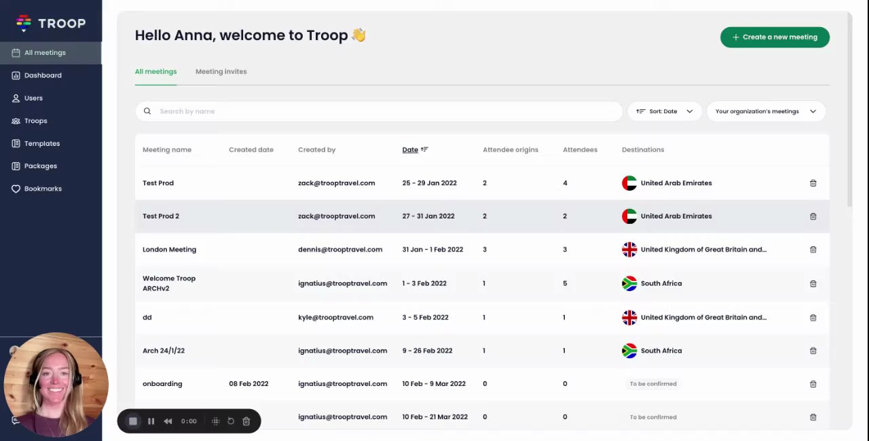Click the sort arrow icon beside Date header
The width and height of the screenshot is (869, 441).
click(x=425, y=149)
